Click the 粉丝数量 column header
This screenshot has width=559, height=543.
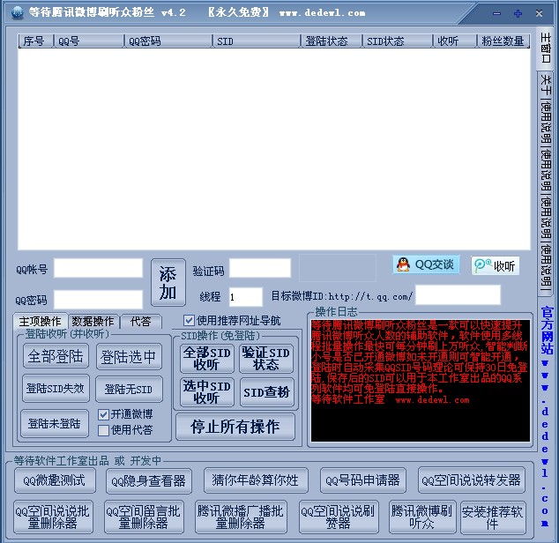point(503,41)
